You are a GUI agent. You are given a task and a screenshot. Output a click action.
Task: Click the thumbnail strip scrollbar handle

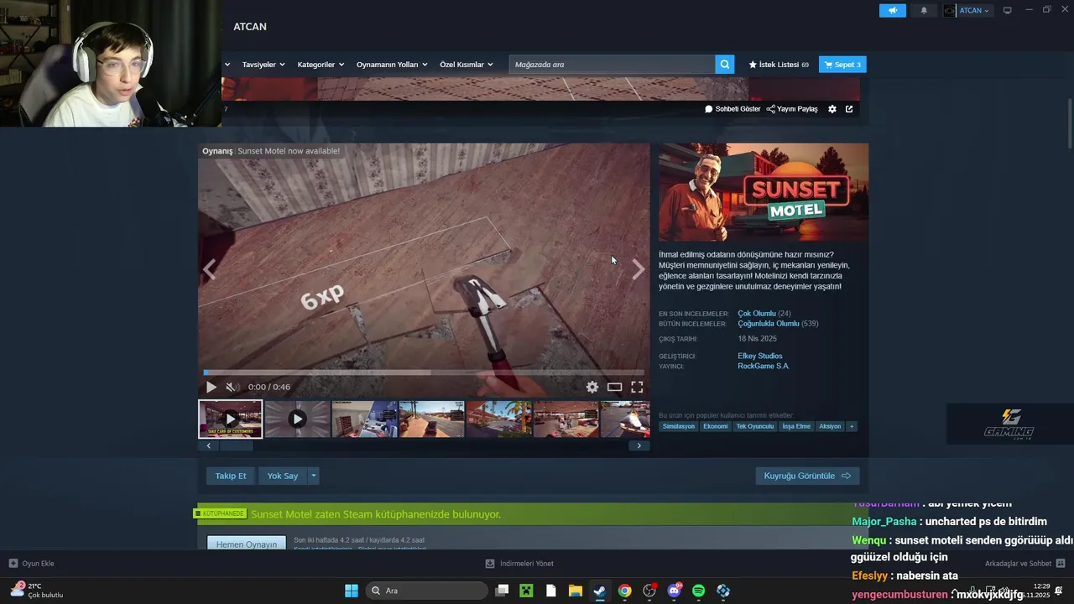tap(237, 446)
